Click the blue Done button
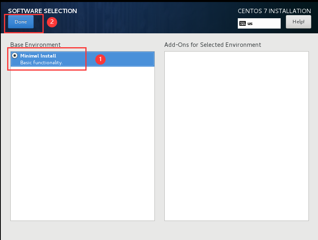 21,22
